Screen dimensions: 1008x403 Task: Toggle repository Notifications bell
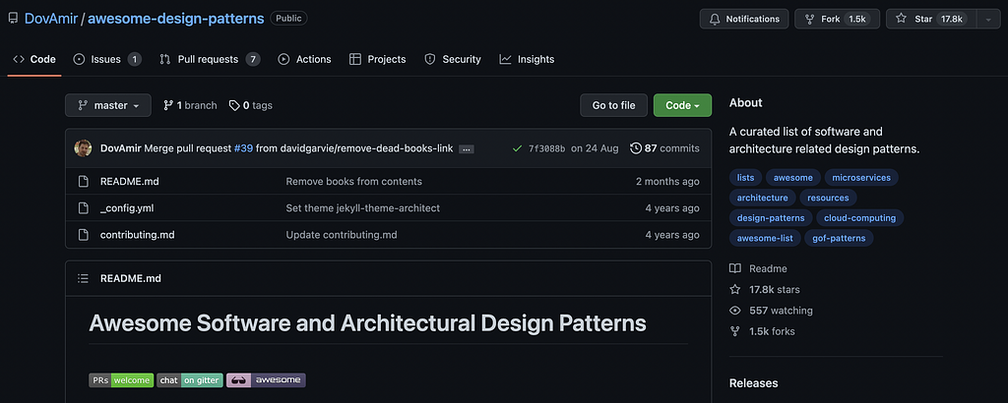pos(744,19)
